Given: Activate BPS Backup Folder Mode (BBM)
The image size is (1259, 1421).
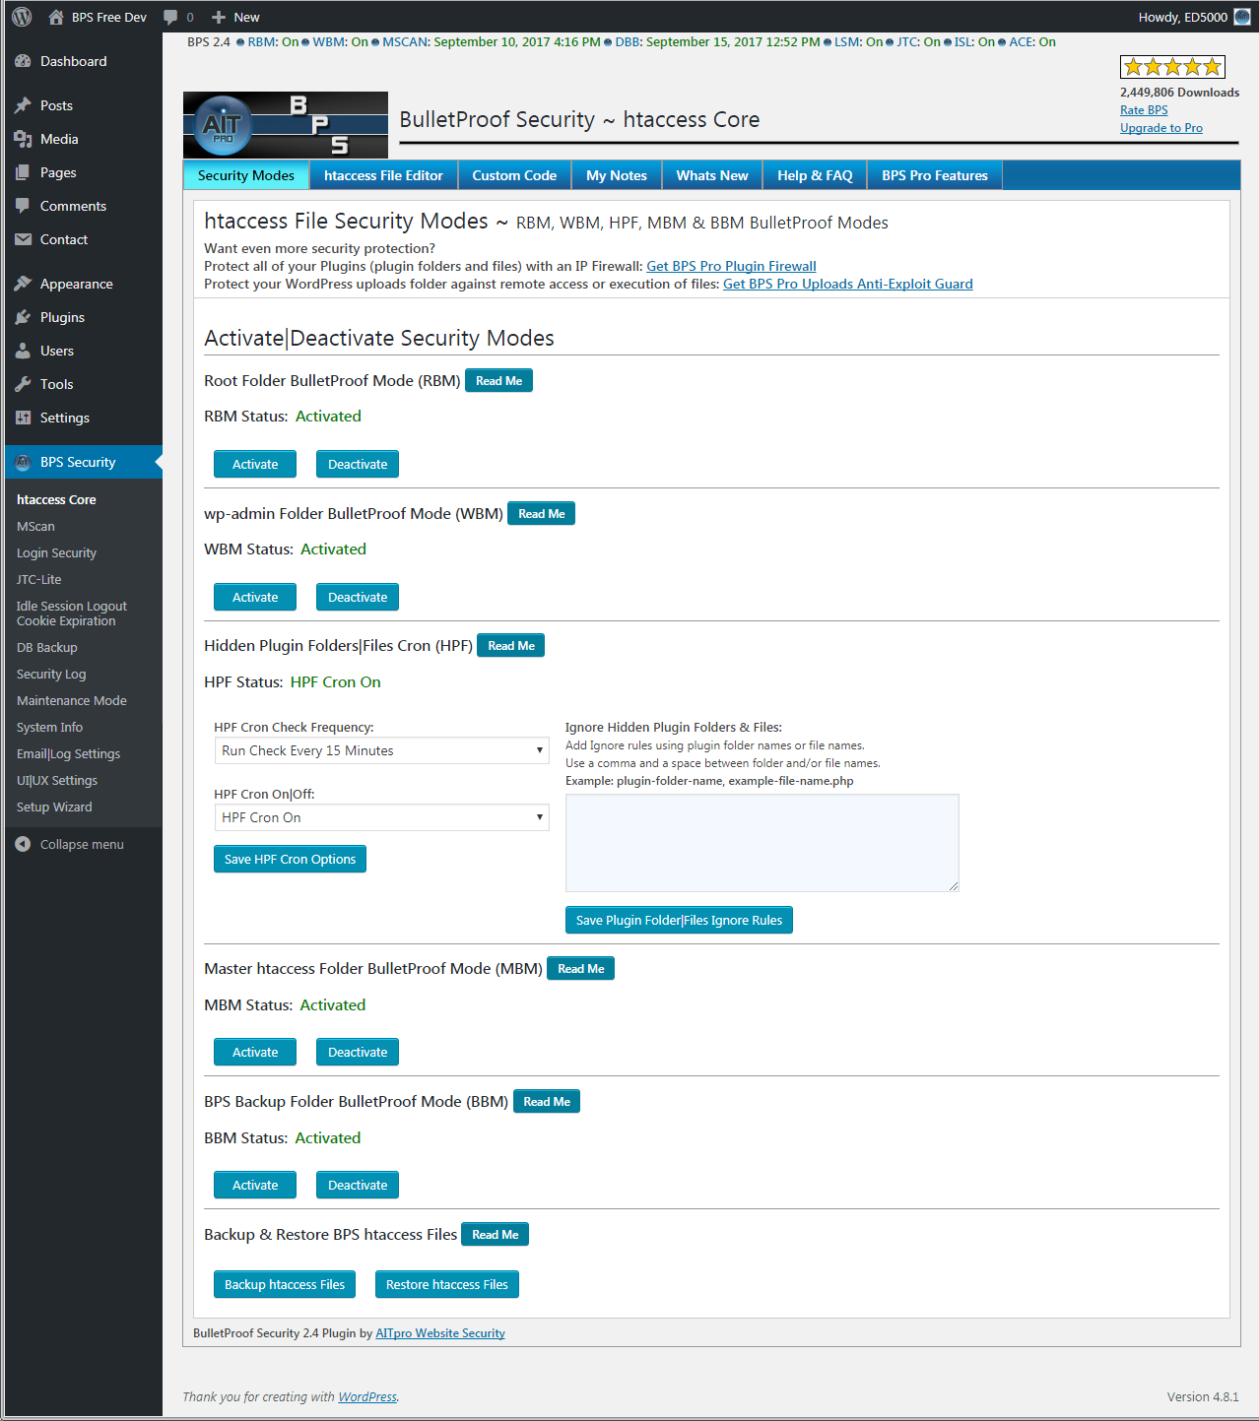Looking at the screenshot, I should [255, 1185].
